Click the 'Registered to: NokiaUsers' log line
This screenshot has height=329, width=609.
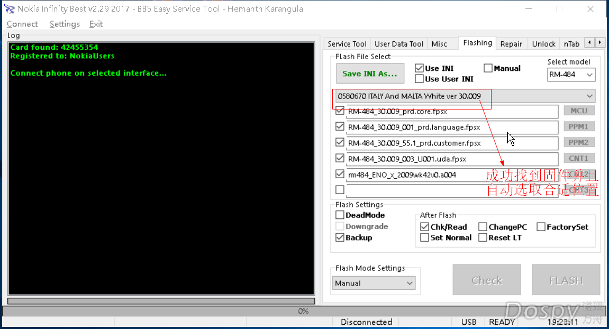coord(62,56)
